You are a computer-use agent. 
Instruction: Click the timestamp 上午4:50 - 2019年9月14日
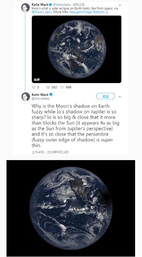tap(50, 152)
